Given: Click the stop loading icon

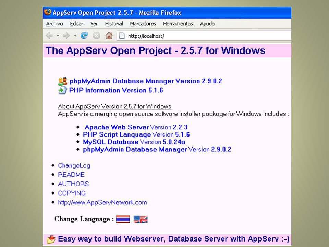Looking at the screenshot, I should click(x=96, y=35).
